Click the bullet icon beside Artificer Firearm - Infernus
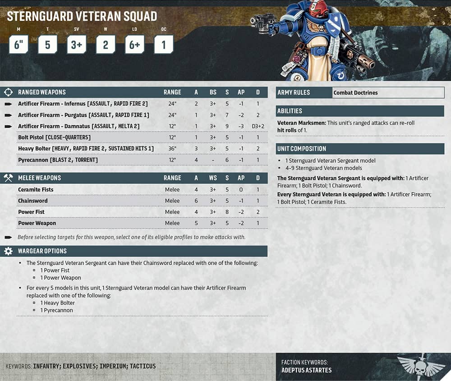This screenshot has width=451, height=381. click(8, 104)
